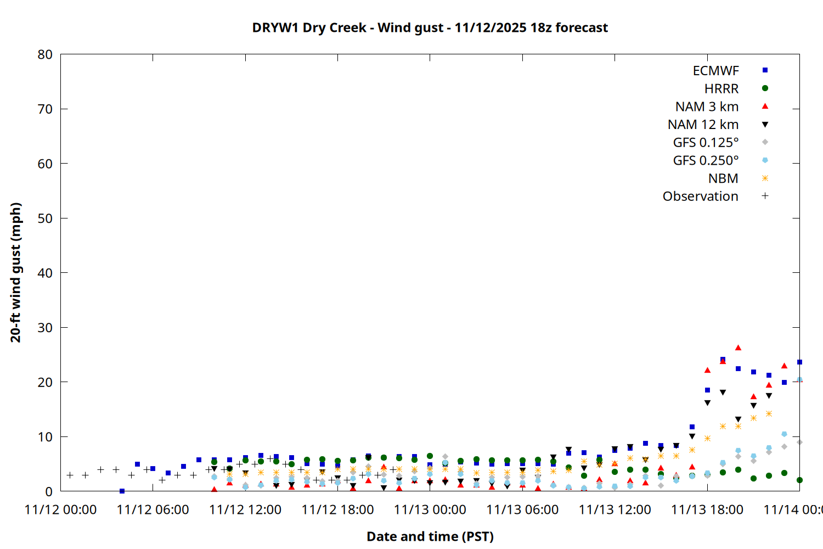This screenshot has width=823, height=549.
Task: Select the NBM orange asterisk legend marker
Action: click(x=765, y=178)
